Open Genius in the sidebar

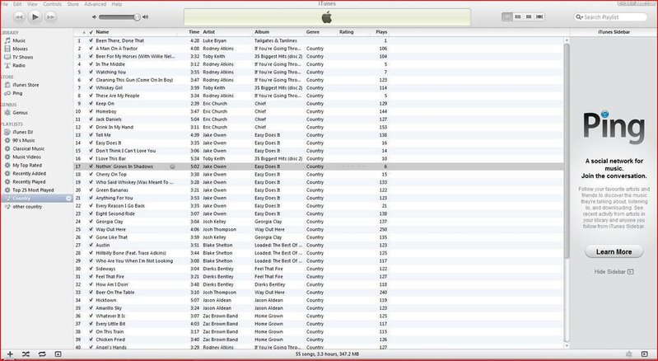pos(20,112)
